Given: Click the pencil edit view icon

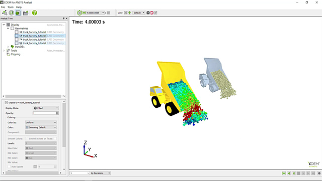Looking at the screenshot, I should tap(155, 13).
